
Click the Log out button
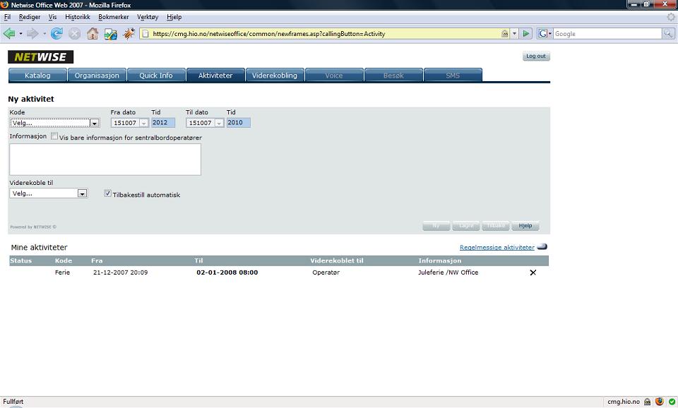pos(536,56)
